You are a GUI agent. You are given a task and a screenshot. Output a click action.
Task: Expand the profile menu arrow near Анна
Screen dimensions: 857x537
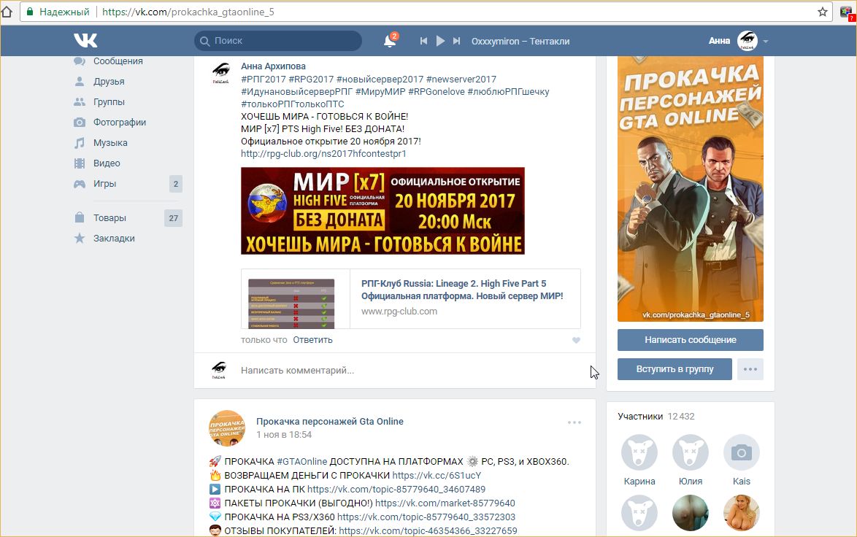pos(765,41)
